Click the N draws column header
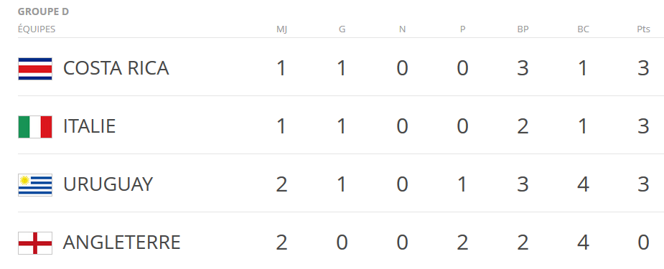The image size is (664, 269). [x=402, y=29]
